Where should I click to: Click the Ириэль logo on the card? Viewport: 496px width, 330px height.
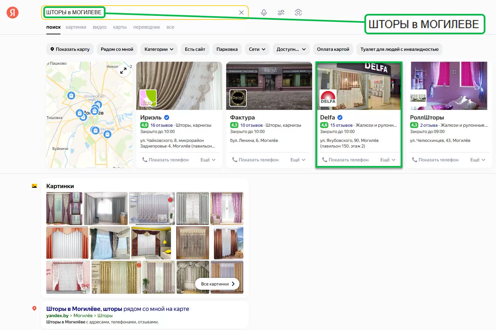click(x=148, y=98)
